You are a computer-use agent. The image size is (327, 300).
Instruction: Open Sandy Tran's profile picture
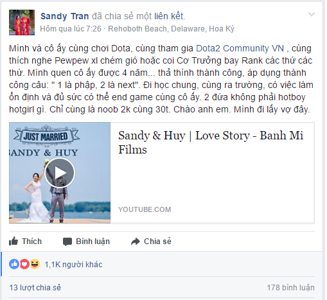pyautogui.click(x=22, y=22)
